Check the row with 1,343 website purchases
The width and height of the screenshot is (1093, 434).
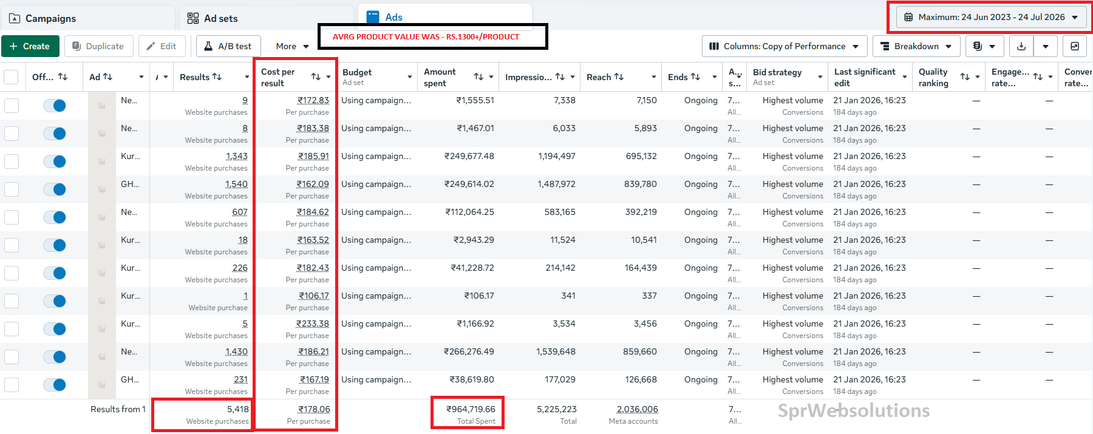point(12,161)
